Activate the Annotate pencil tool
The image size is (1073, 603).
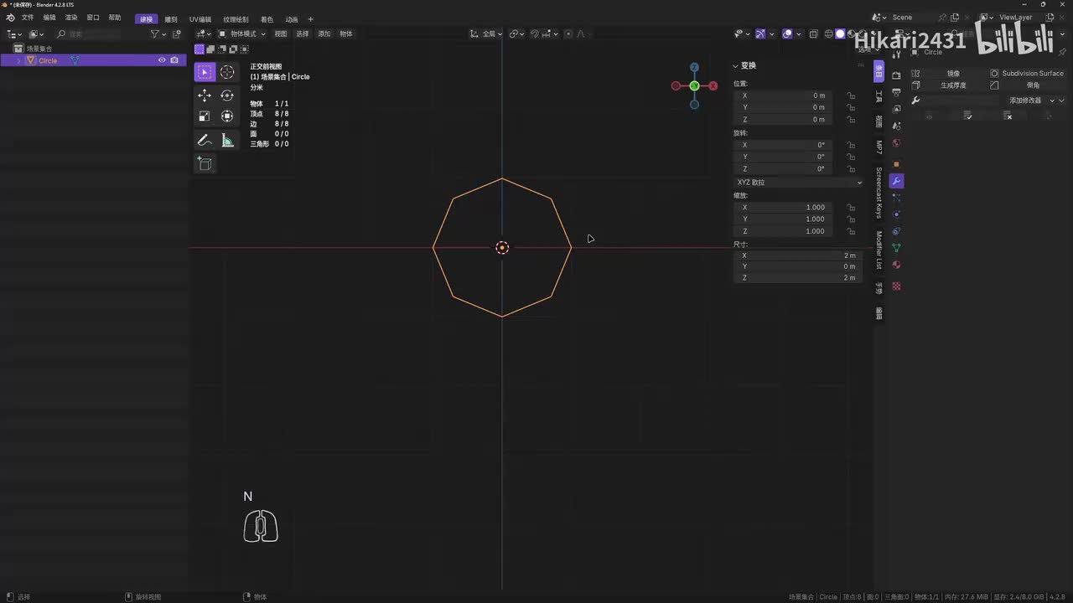pos(205,140)
